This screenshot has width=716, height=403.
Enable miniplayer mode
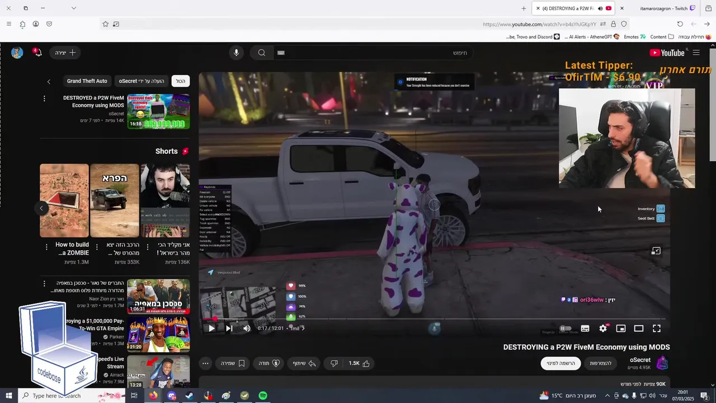pos(621,329)
